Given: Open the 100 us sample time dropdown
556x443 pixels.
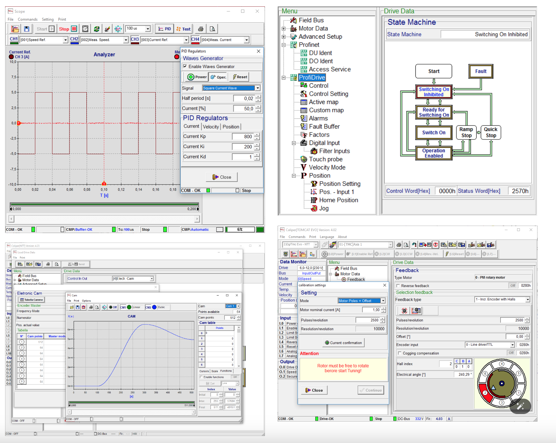Looking at the screenshot, I should click(x=148, y=29).
